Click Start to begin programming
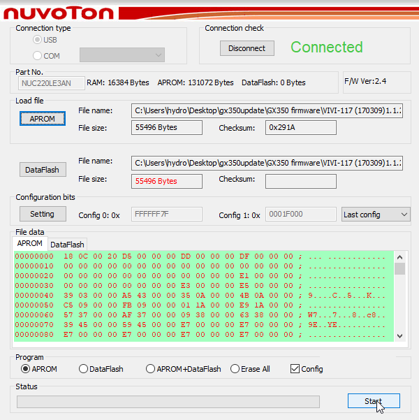The height and width of the screenshot is (420, 419). click(x=374, y=401)
